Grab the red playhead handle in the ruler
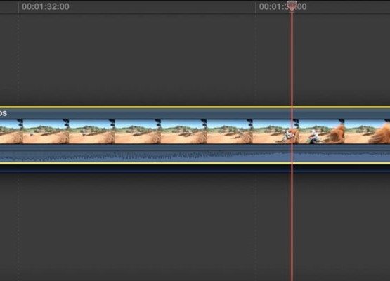The width and height of the screenshot is (390, 281). [292, 5]
